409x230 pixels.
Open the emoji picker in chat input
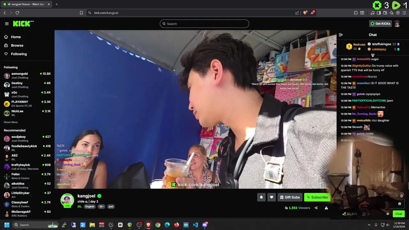399,204
